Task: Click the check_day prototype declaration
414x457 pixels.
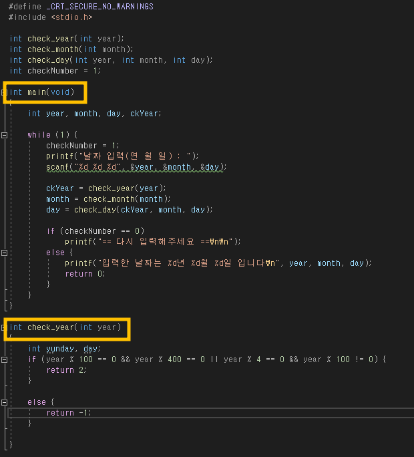Action: click(111, 60)
